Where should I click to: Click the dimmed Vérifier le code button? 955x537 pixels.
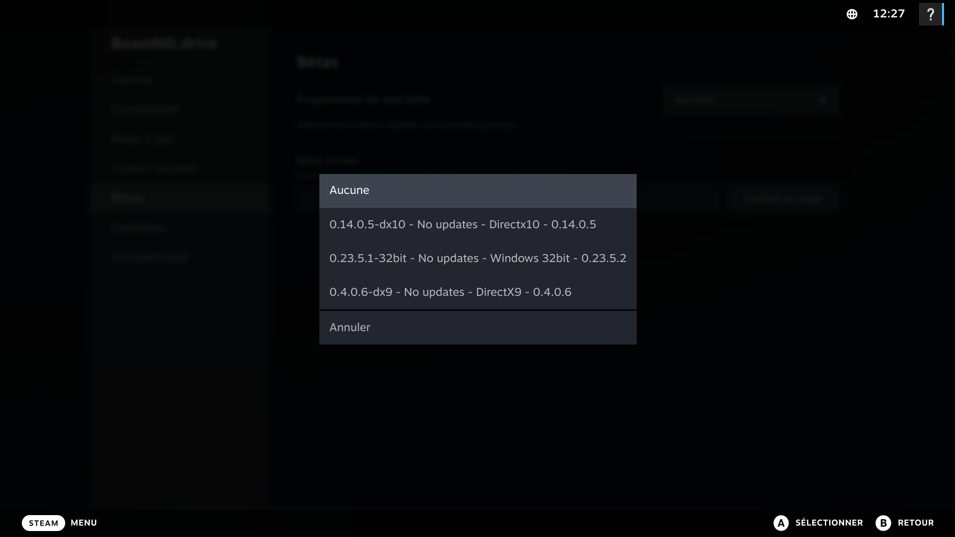782,198
